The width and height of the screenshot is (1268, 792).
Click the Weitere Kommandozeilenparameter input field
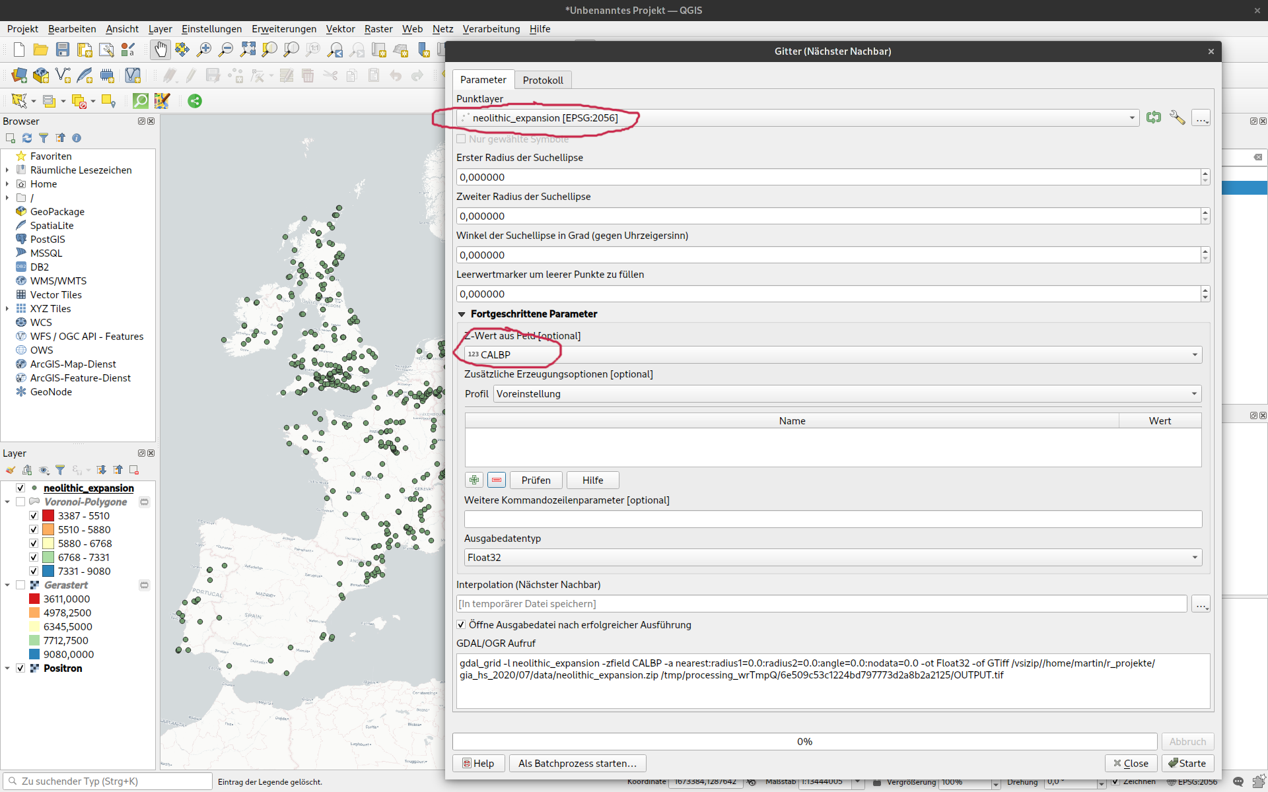[832, 519]
